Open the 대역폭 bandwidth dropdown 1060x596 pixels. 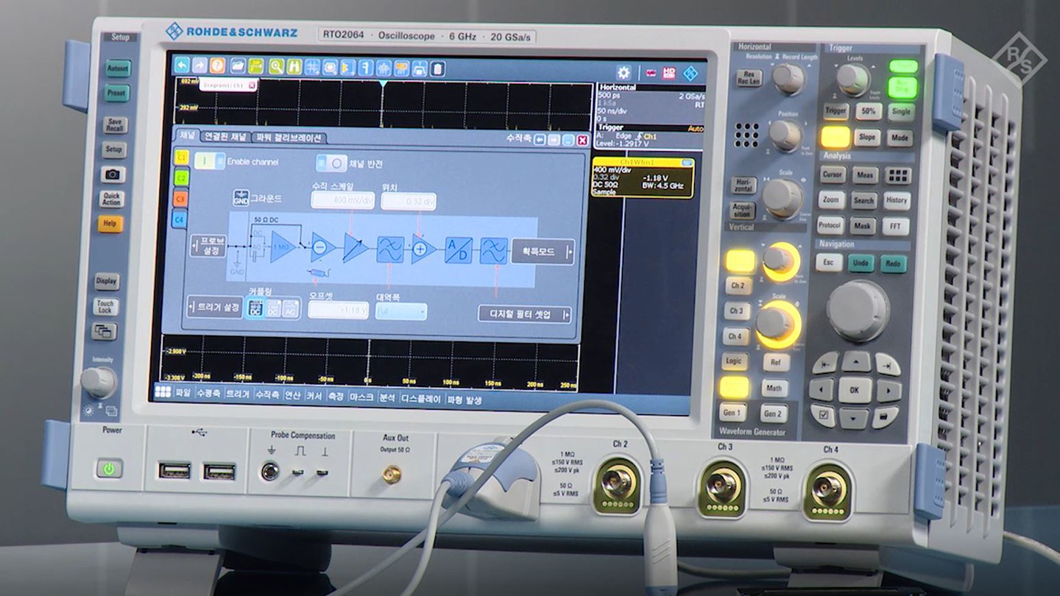pyautogui.click(x=401, y=311)
